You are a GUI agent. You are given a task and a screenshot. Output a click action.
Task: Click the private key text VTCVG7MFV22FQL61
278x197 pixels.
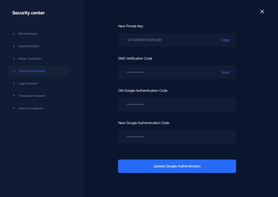145,40
